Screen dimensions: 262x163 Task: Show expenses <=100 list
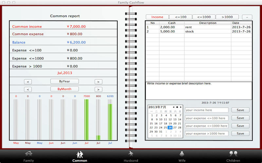[181, 17]
